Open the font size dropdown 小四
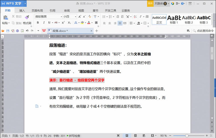 click(76, 17)
